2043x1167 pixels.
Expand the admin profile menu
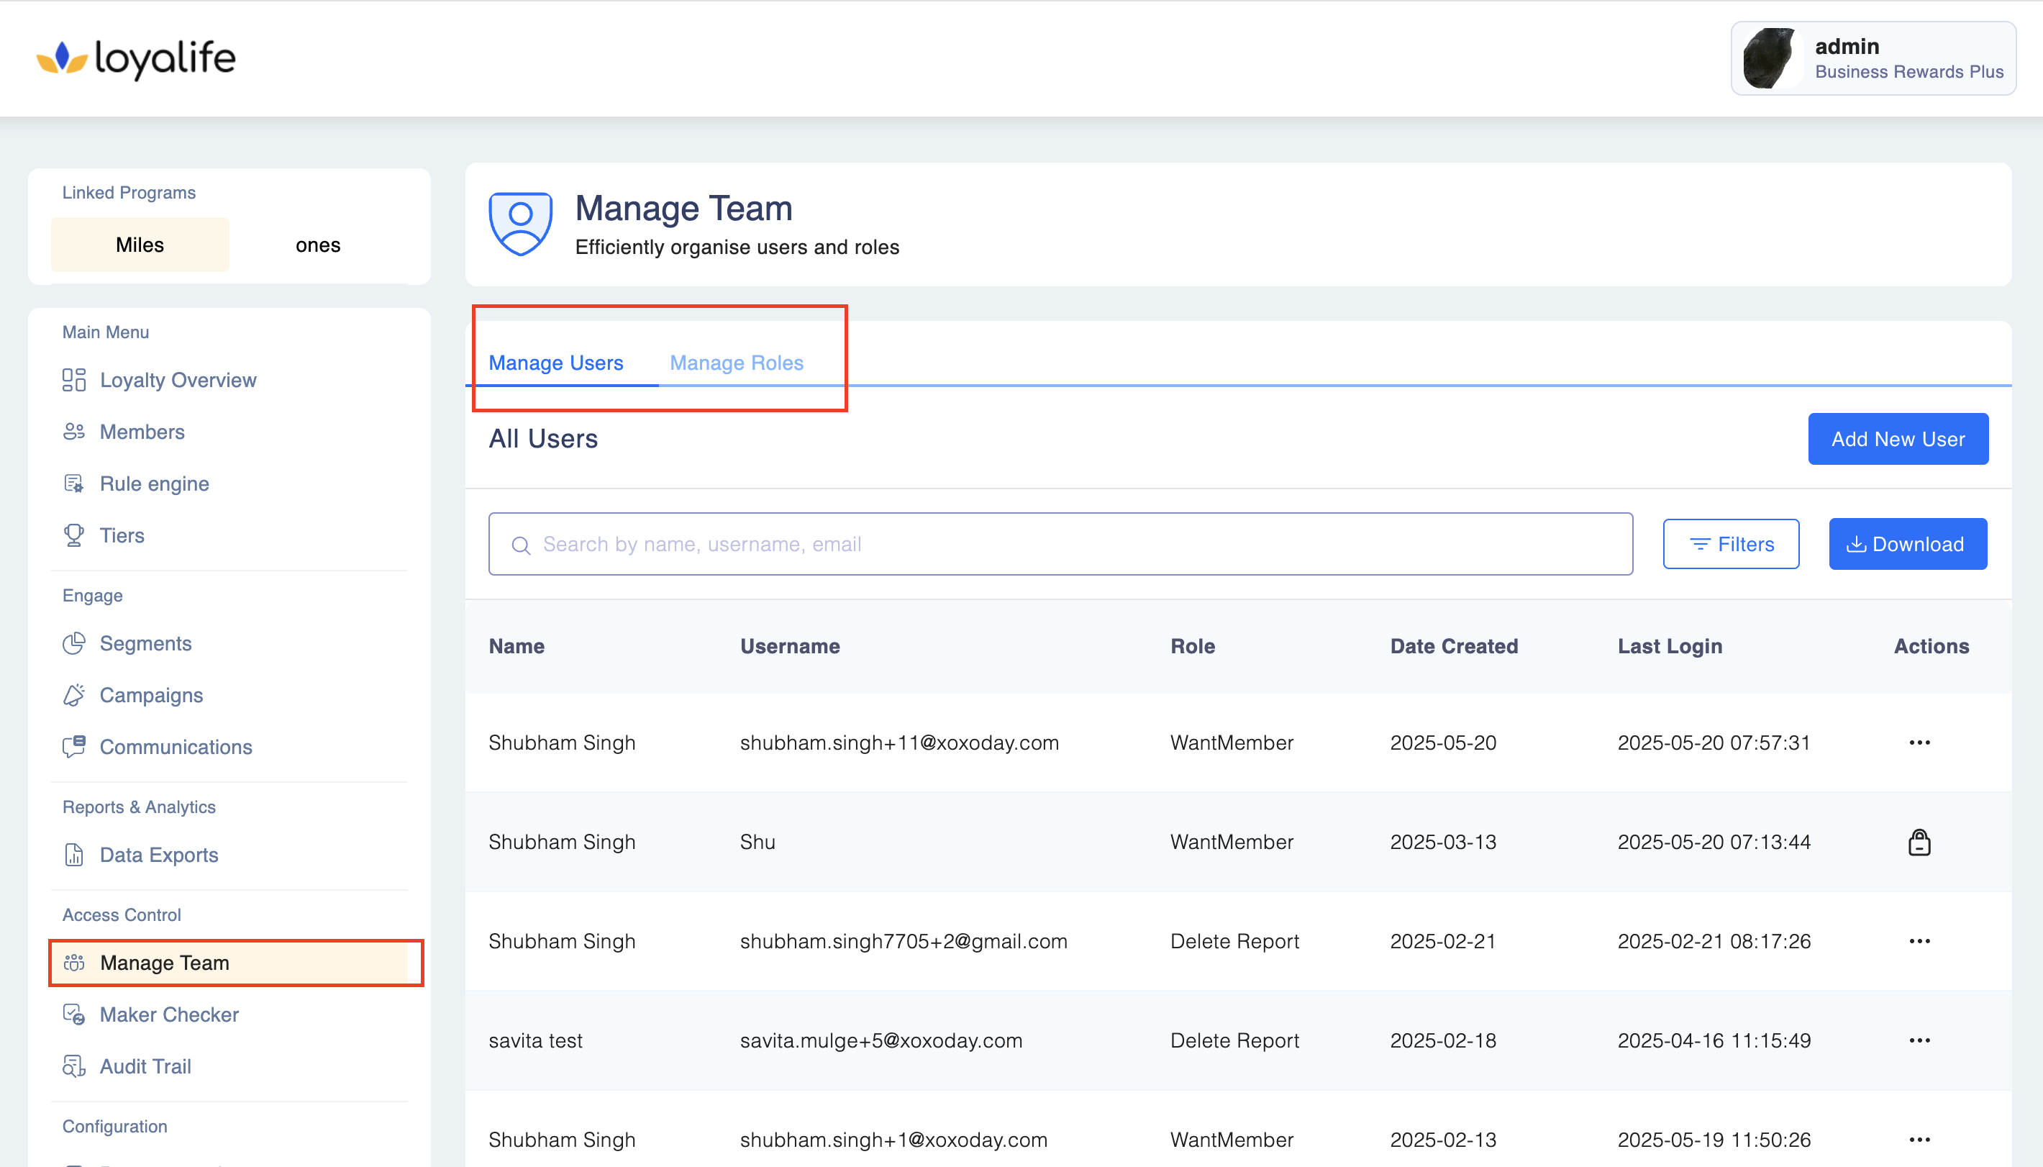[1873, 58]
